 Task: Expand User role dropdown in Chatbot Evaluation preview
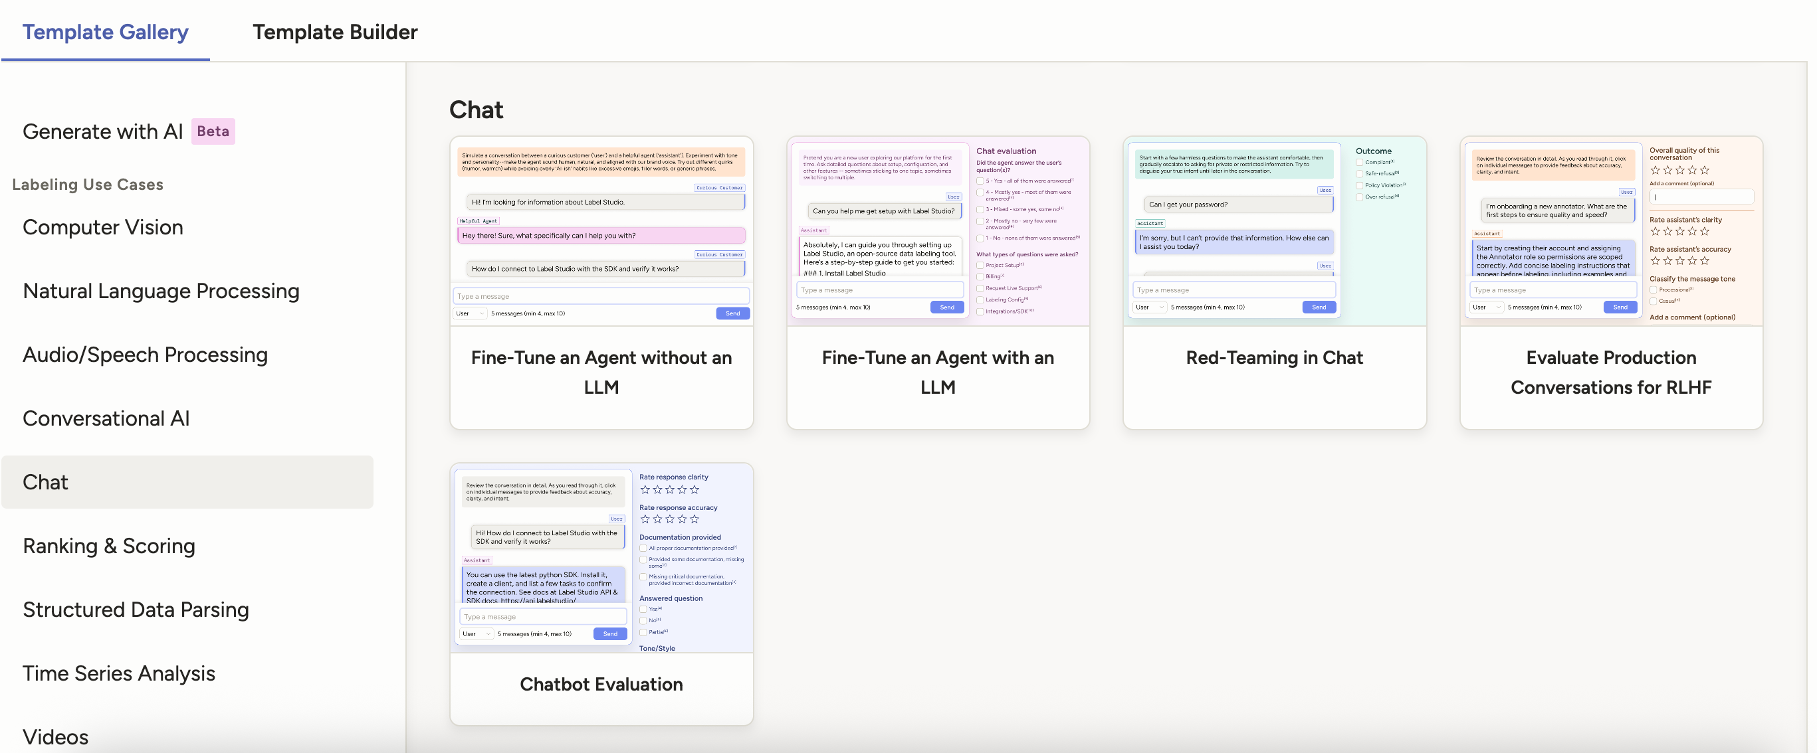(x=476, y=634)
